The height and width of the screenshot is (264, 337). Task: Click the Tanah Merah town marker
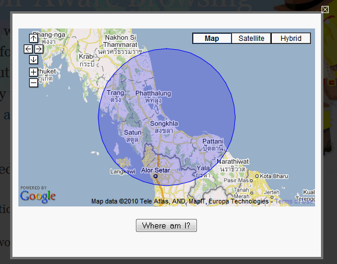pos(252,193)
